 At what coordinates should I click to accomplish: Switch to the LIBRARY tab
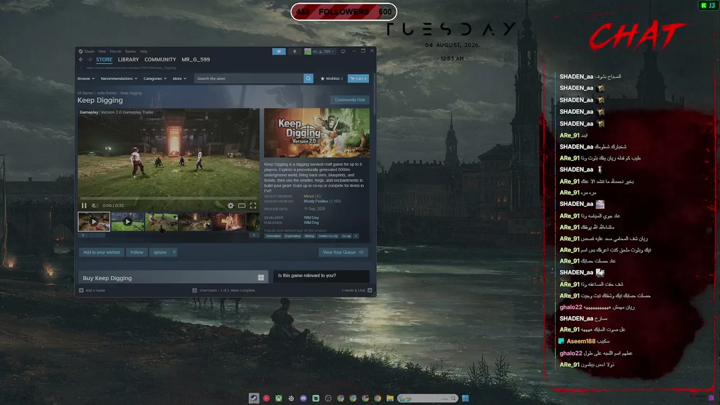pos(128,60)
